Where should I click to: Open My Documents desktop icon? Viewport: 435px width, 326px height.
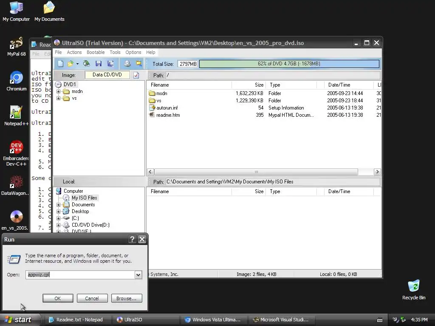pyautogui.click(x=49, y=11)
